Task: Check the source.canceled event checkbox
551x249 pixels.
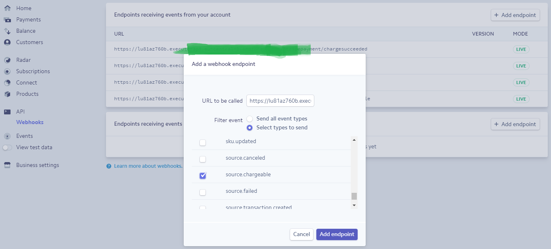Action: pos(203,159)
